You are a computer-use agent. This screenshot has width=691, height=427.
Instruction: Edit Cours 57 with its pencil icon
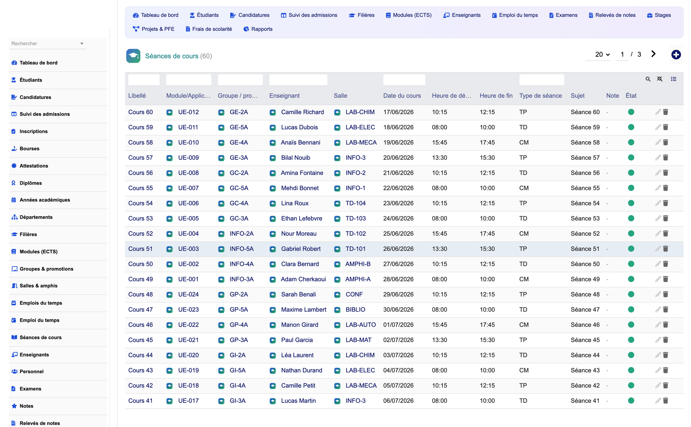(658, 158)
